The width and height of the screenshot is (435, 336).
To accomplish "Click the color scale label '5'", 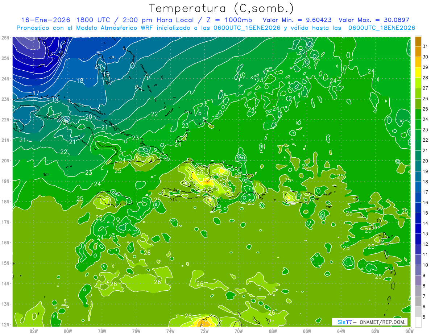I will tap(424, 317).
